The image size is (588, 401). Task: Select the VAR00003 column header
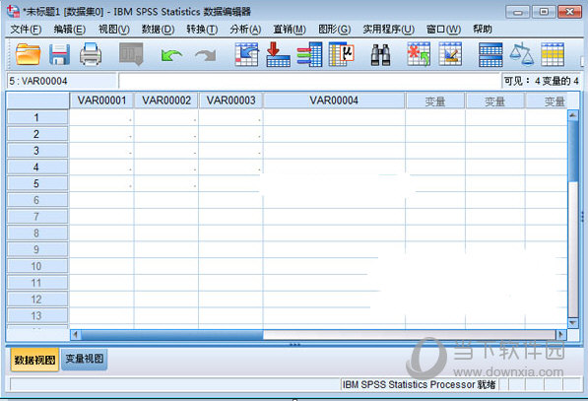pos(230,100)
